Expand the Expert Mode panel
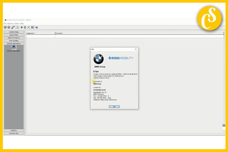This screenshot has width=228, height=152. coord(13,35)
